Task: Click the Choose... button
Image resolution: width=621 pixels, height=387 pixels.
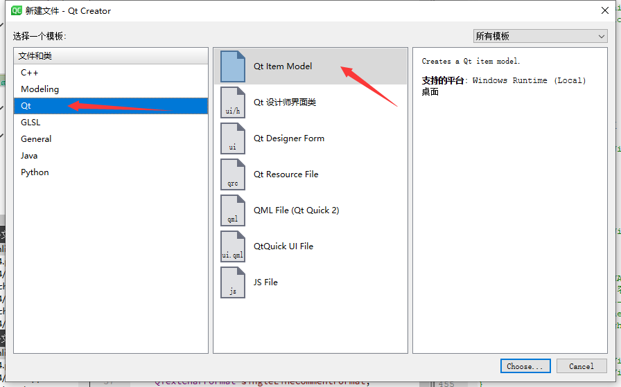Action: 525,366
